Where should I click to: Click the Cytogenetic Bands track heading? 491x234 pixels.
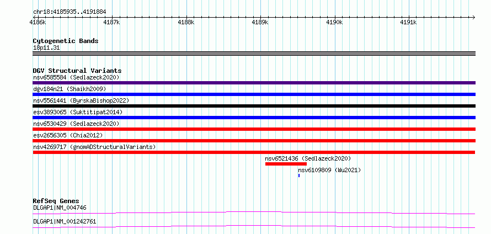tap(66, 41)
